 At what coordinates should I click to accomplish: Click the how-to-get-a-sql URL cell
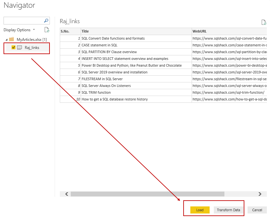[x=229, y=100]
